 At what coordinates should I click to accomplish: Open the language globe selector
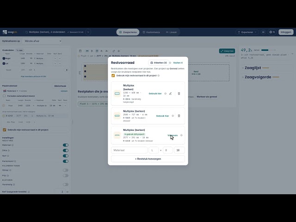pyautogui.click(x=272, y=32)
